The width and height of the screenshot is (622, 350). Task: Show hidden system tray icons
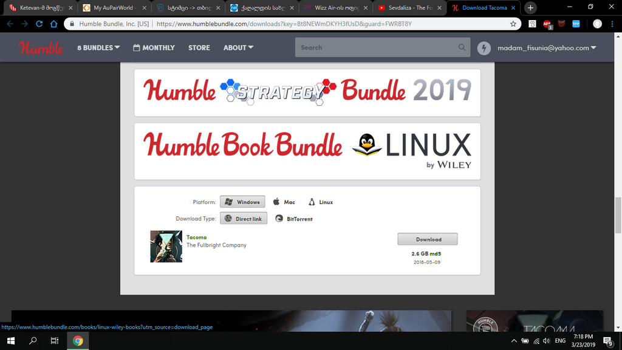coord(514,341)
